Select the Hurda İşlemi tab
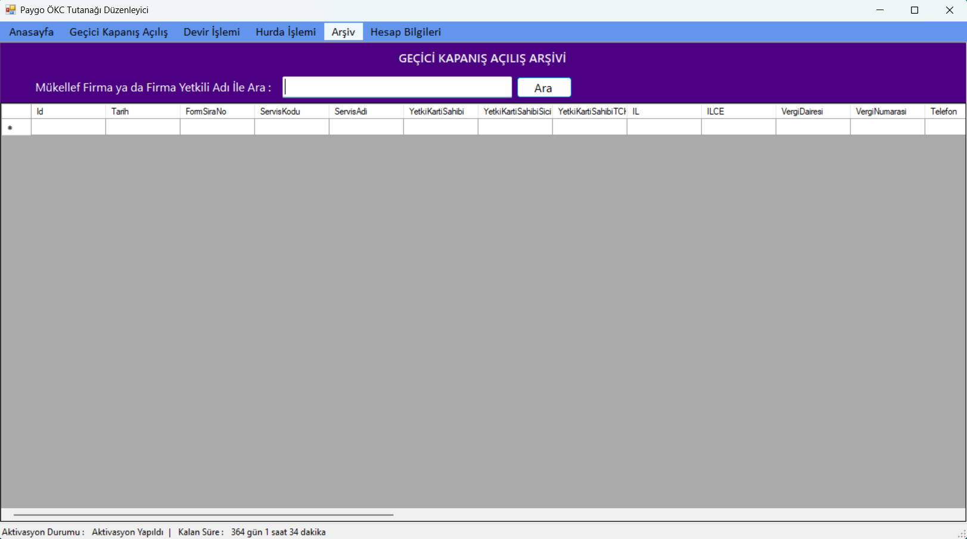967x539 pixels. [x=286, y=32]
